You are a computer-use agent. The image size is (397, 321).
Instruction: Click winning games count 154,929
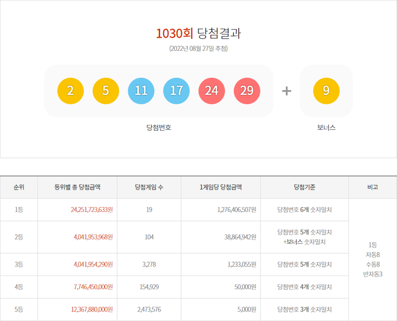[x=149, y=287]
